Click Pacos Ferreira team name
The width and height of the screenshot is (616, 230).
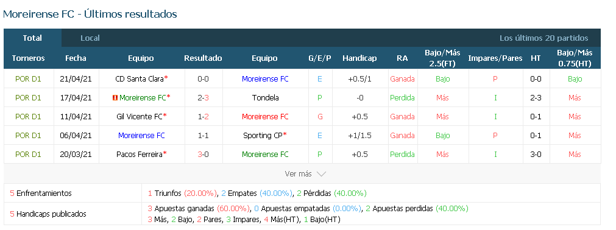pyautogui.click(x=140, y=155)
